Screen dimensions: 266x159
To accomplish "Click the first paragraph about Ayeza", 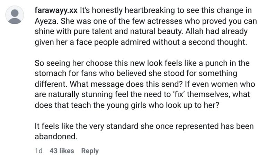I will 145,26.
